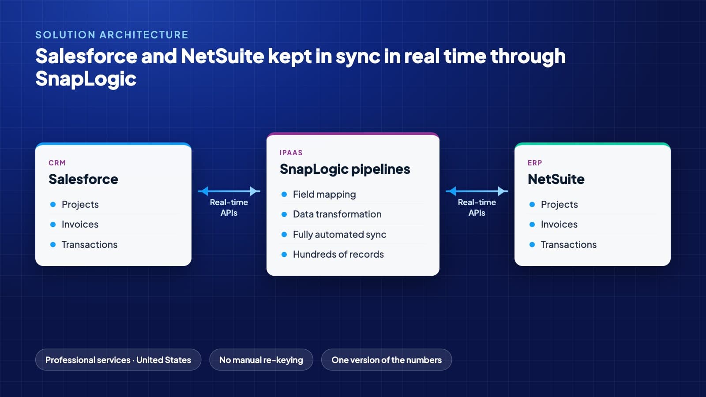Click Projects in the NetSuite card
706x397 pixels.
click(x=559, y=204)
